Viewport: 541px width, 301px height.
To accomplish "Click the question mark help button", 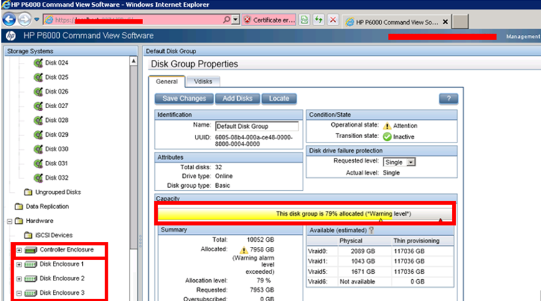I will (x=448, y=99).
